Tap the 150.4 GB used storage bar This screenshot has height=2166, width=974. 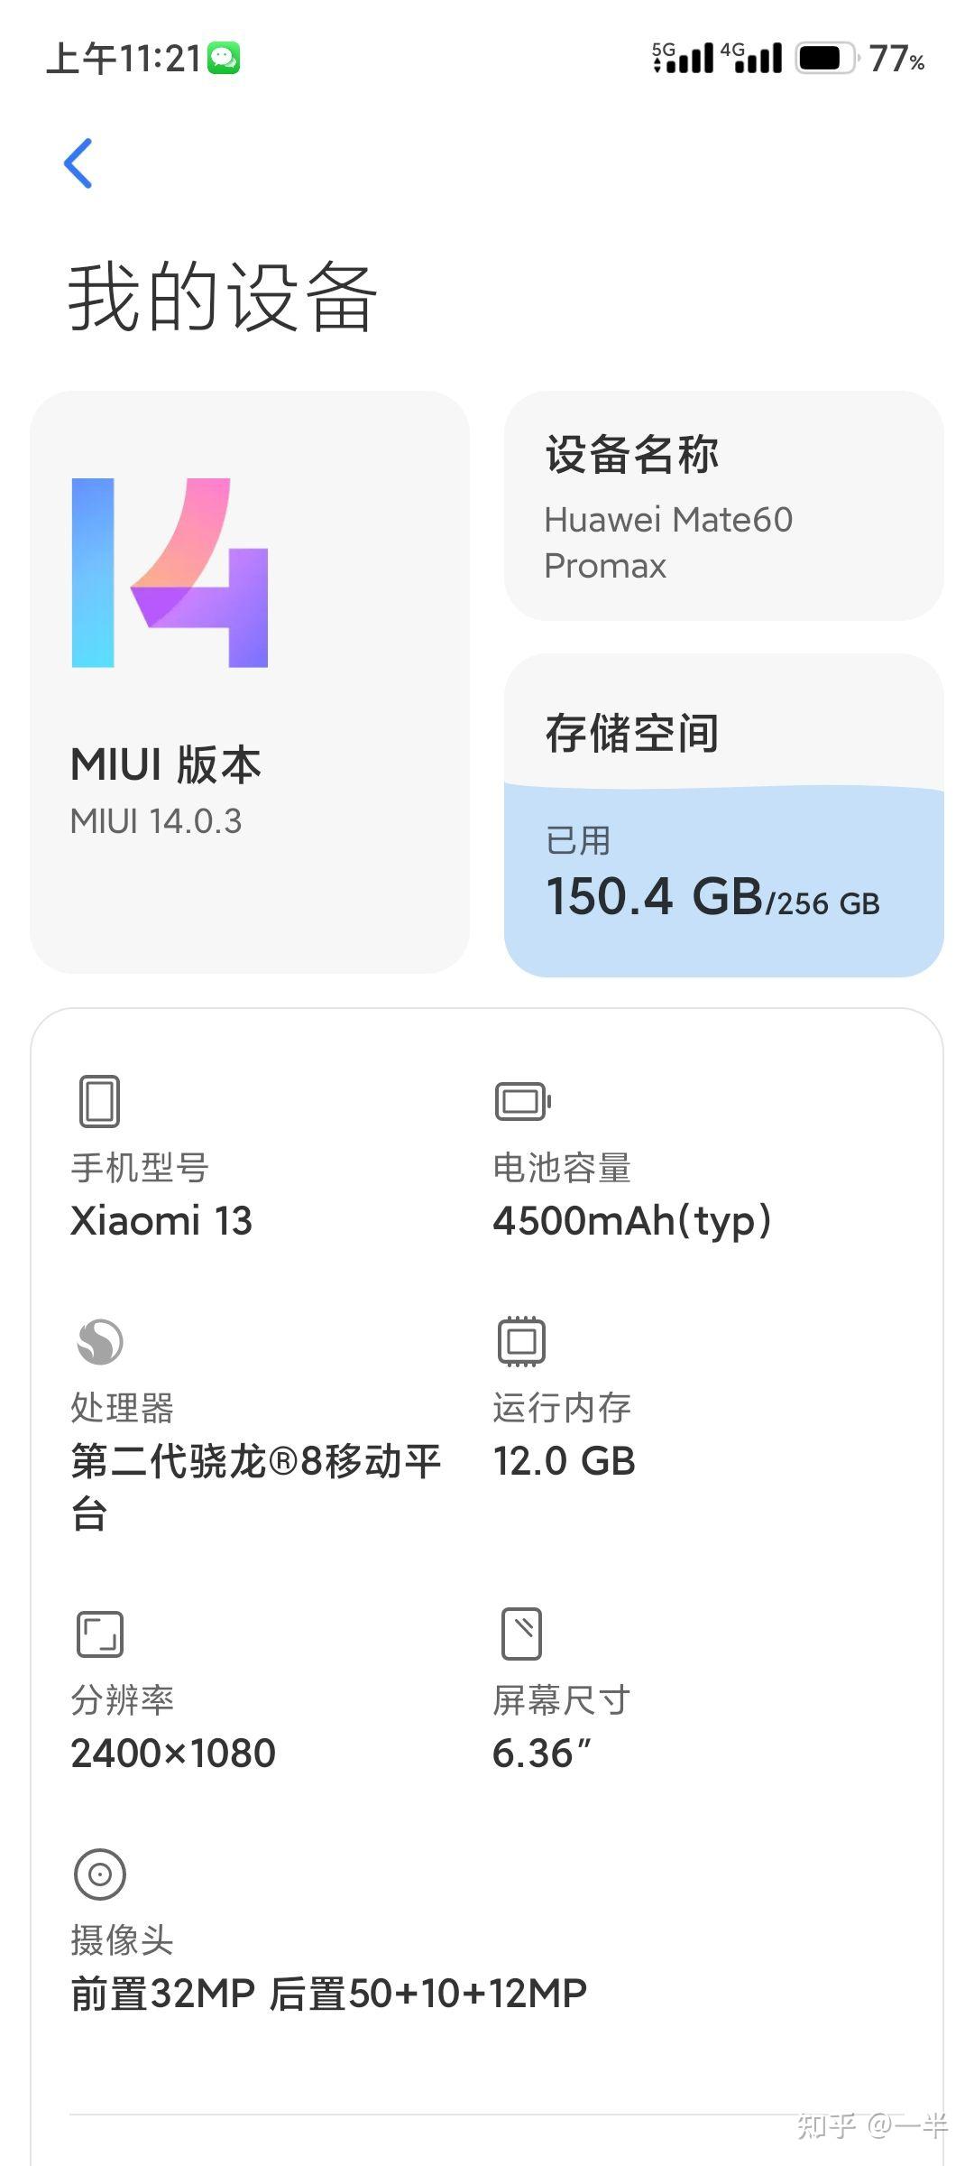[724, 881]
